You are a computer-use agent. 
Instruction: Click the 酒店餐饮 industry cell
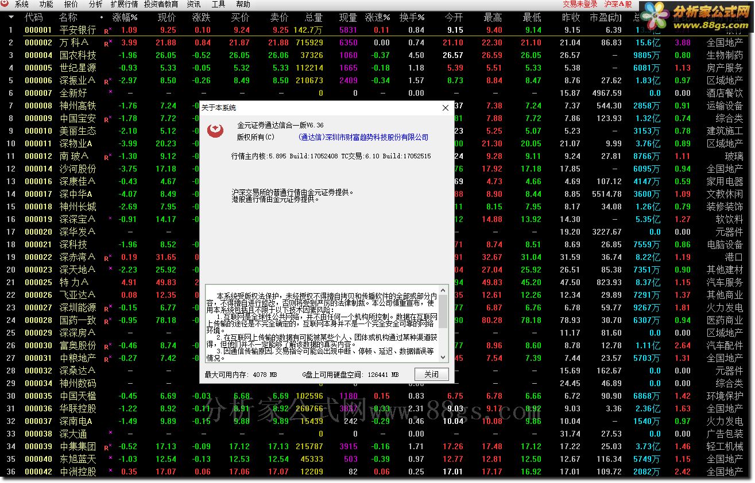[x=725, y=93]
